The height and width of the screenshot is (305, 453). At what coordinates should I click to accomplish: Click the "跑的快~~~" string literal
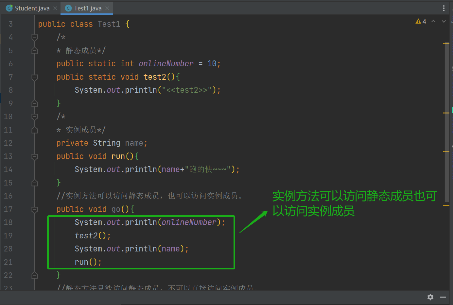click(x=208, y=169)
